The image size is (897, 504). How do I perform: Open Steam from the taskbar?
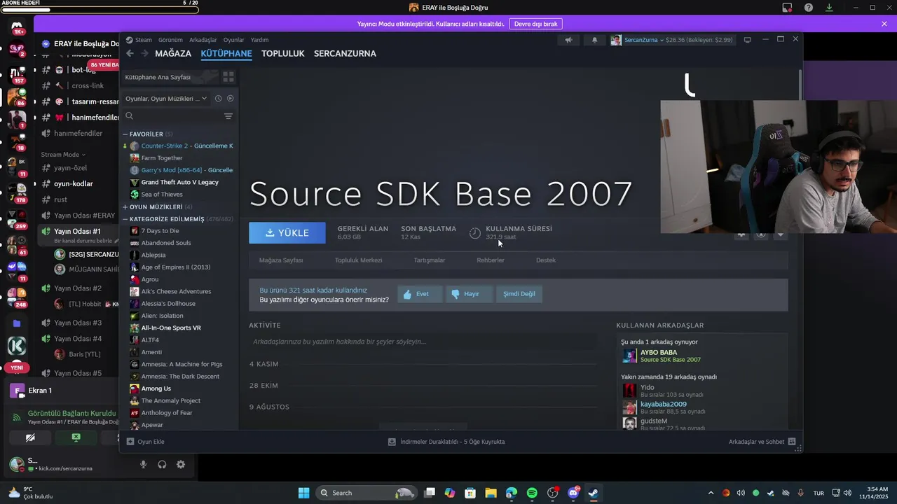tap(593, 493)
